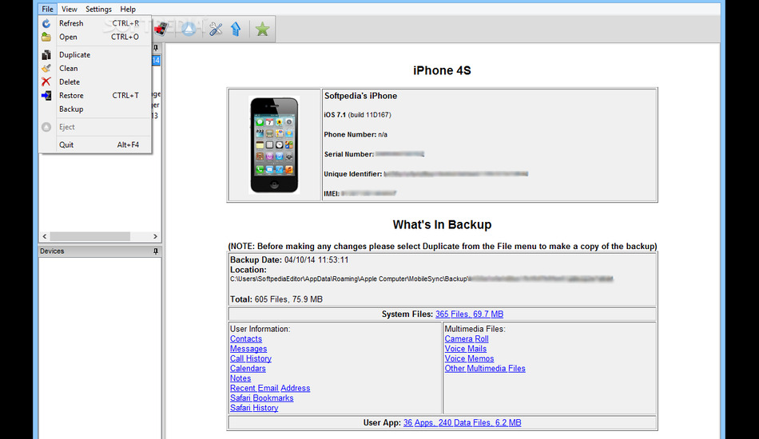
Task: Open the wrench and screwdriver tools icon
Action: [x=216, y=29]
